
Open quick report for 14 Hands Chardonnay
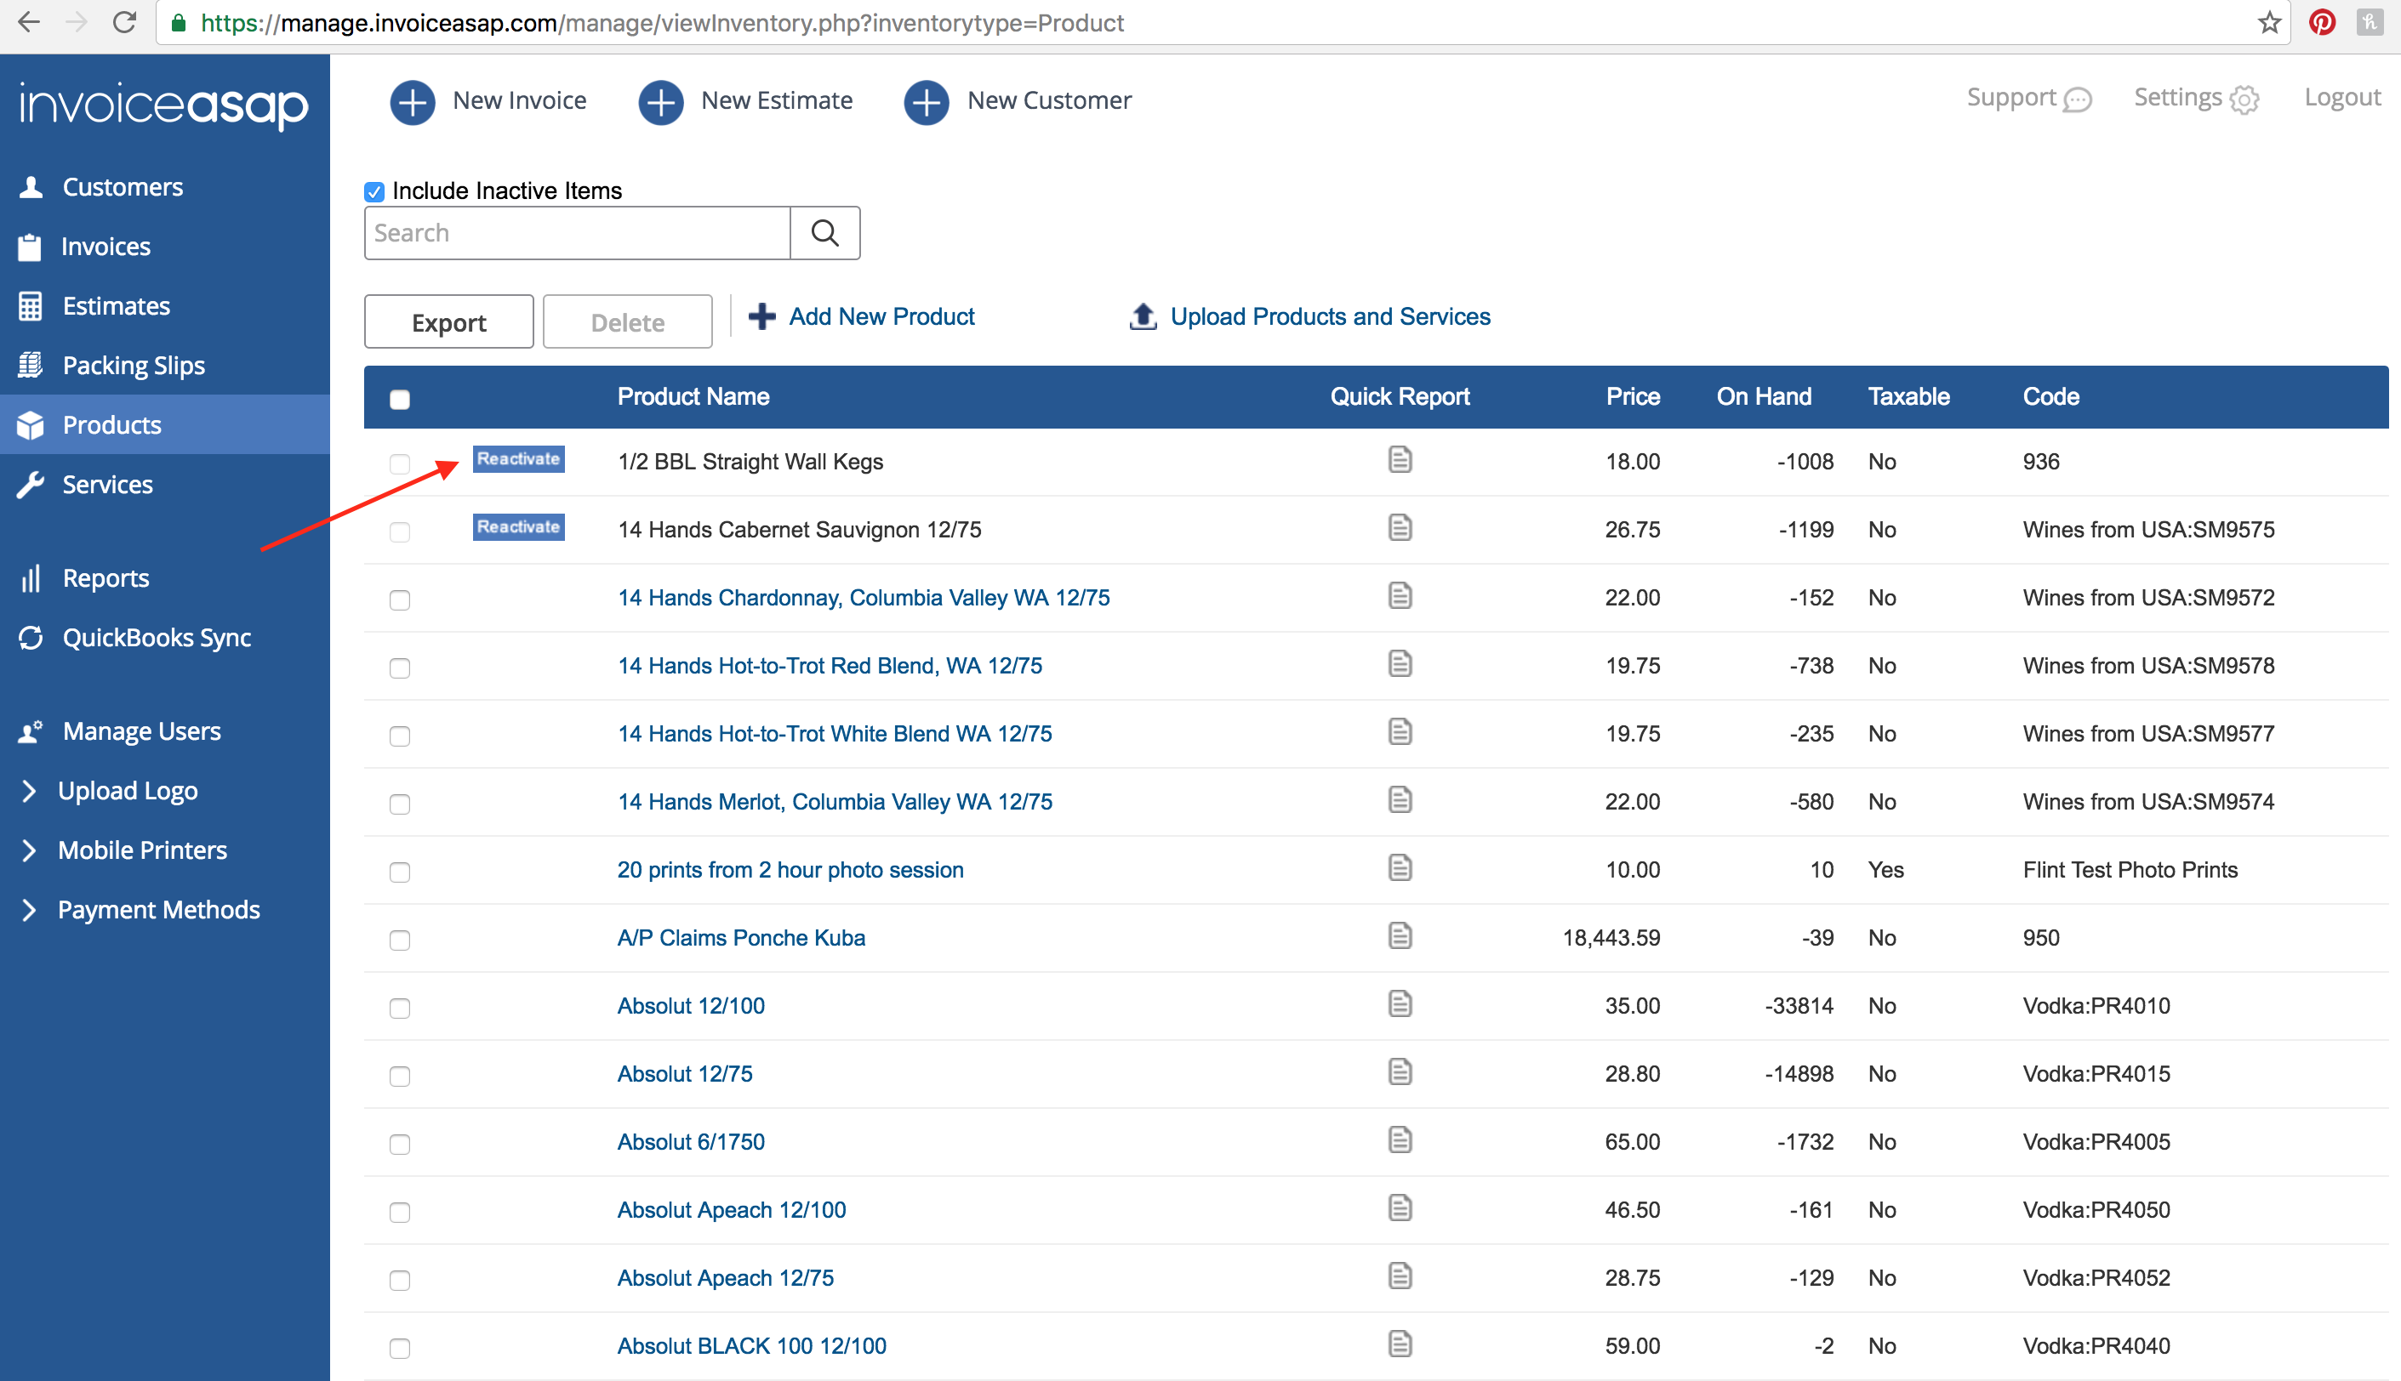pos(1400,597)
